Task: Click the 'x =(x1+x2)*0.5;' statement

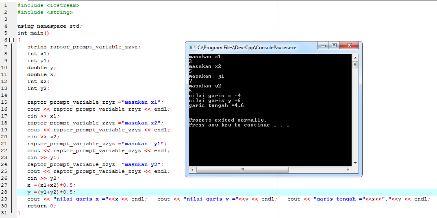Action: click(x=52, y=185)
